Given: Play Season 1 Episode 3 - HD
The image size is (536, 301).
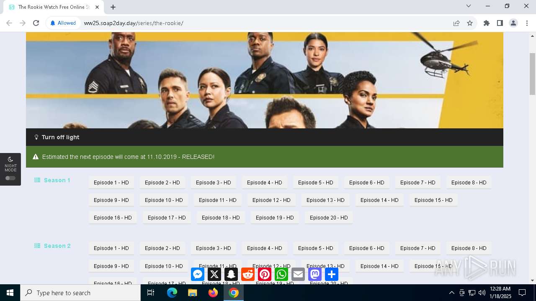Looking at the screenshot, I should 214,183.
